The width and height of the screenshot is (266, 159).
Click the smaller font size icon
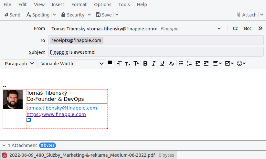click(128, 64)
